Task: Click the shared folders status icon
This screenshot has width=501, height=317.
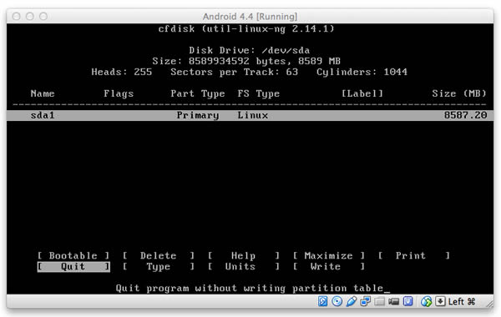Action: click(379, 301)
